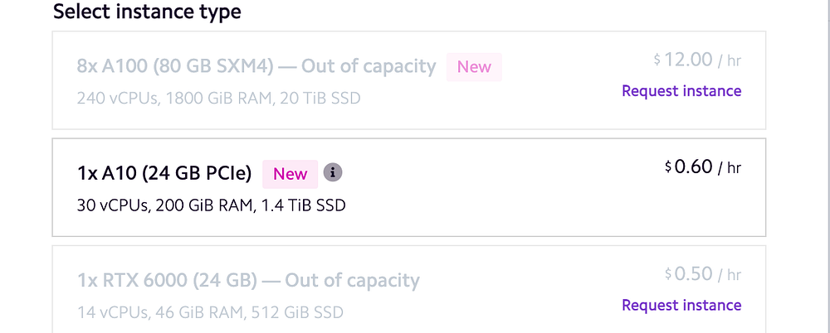Click the 1x RTX 6000 (24 GB) name
Image resolution: width=830 pixels, height=333 pixels.
point(165,281)
